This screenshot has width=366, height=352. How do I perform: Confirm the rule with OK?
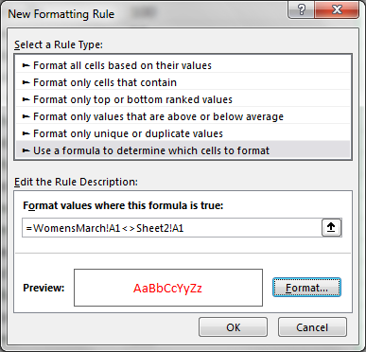point(233,327)
